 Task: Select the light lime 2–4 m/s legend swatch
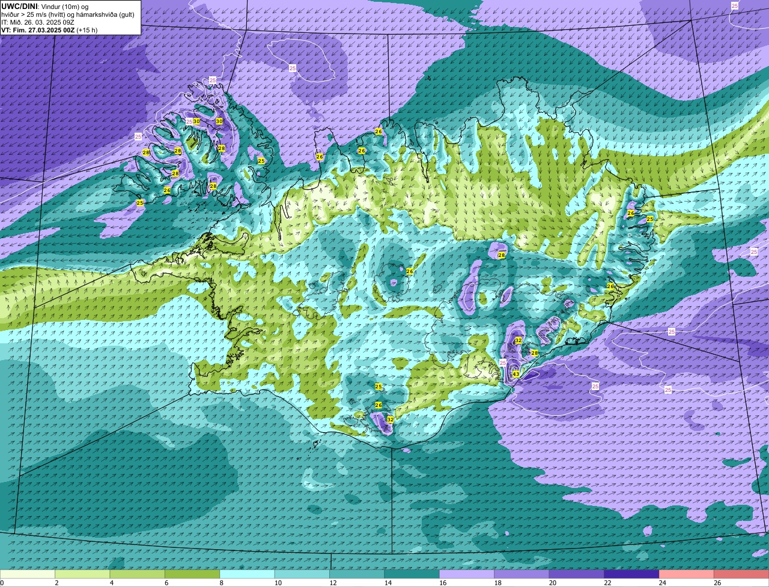click(82, 574)
